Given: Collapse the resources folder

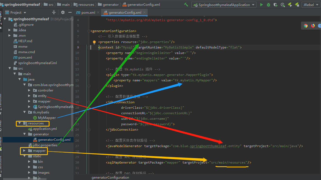Looking at the screenshot, I should click(19, 123).
